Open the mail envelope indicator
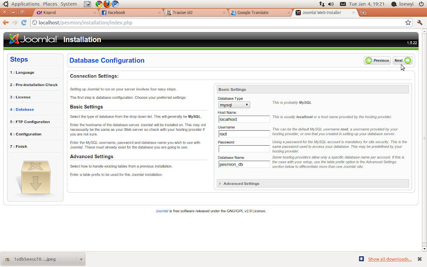 343,4
